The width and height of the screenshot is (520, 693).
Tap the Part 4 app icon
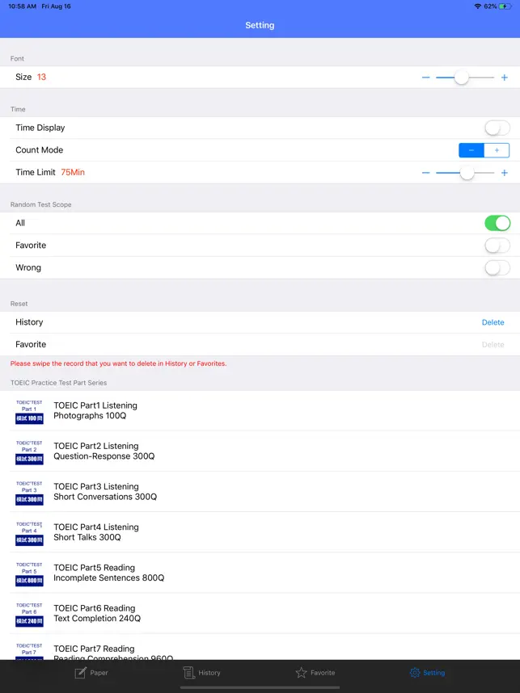(29, 533)
